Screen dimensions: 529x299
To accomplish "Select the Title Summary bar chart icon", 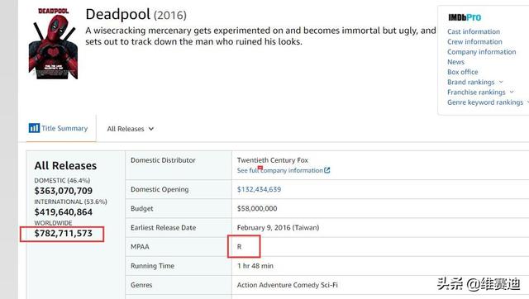I will click(34, 128).
